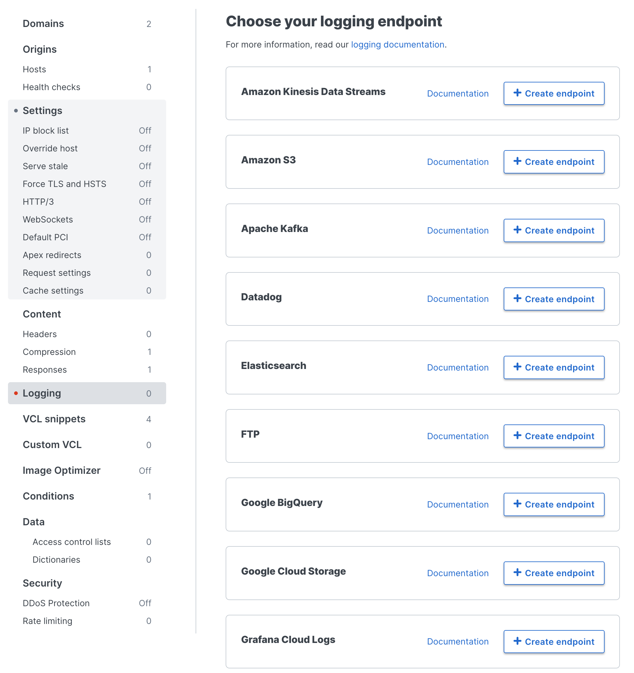Open the FTP endpoint Documentation link

click(x=457, y=436)
